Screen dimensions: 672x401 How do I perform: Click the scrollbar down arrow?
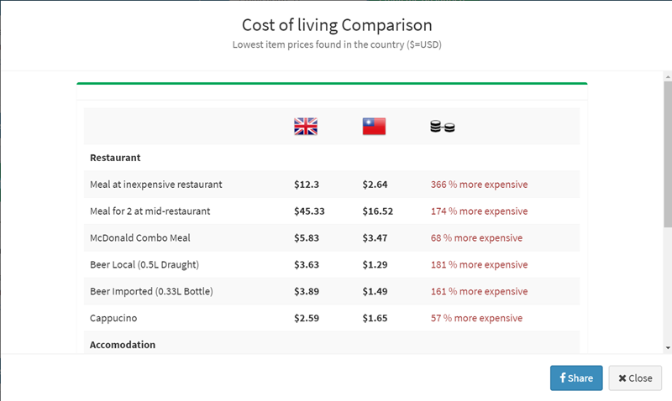[x=668, y=347]
